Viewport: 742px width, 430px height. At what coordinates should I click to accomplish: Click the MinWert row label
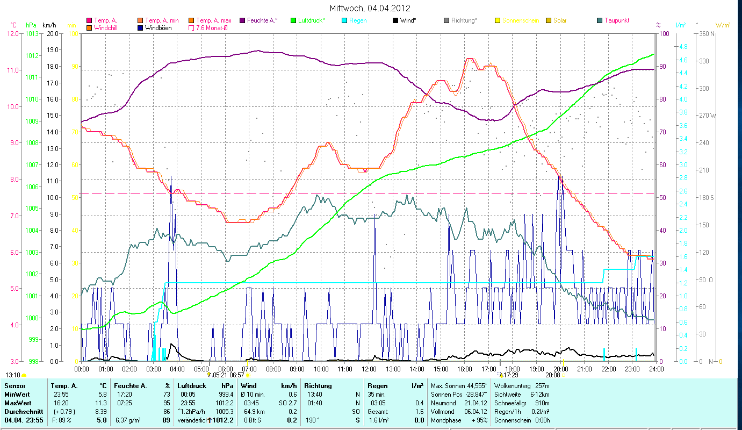click(17, 395)
